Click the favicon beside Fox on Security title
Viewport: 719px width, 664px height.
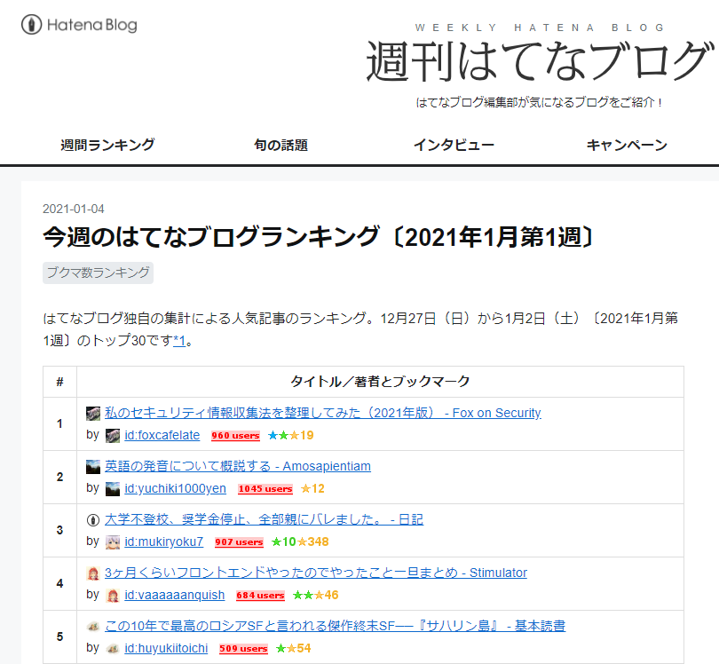point(93,413)
